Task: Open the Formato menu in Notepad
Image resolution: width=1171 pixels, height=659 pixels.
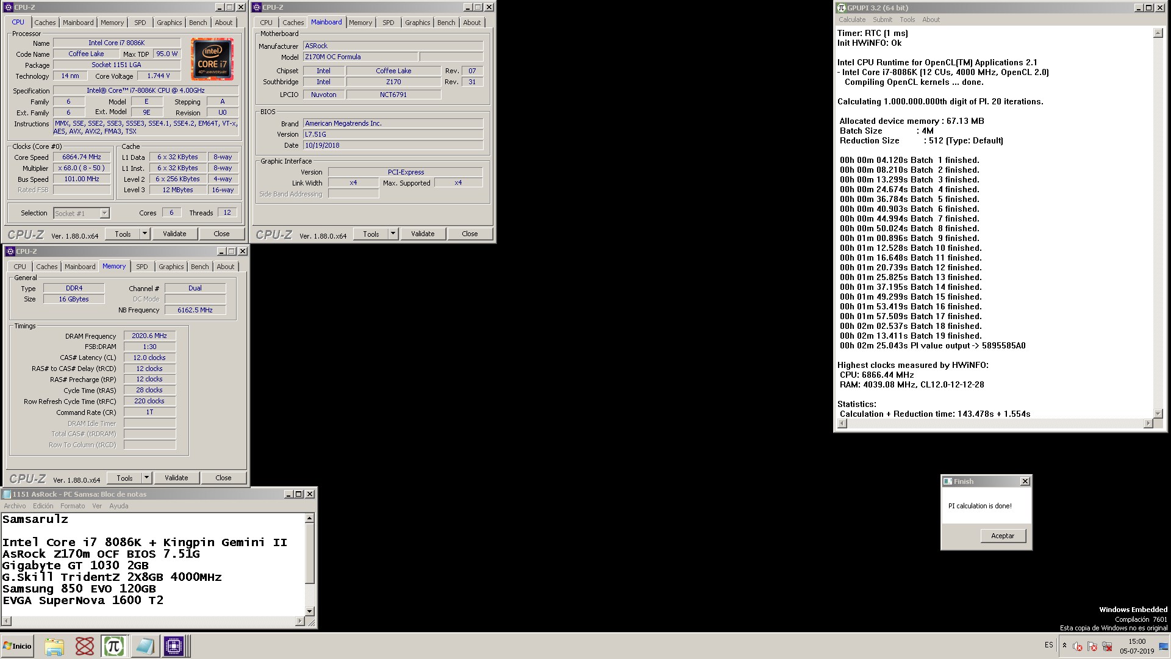Action: tap(73, 506)
